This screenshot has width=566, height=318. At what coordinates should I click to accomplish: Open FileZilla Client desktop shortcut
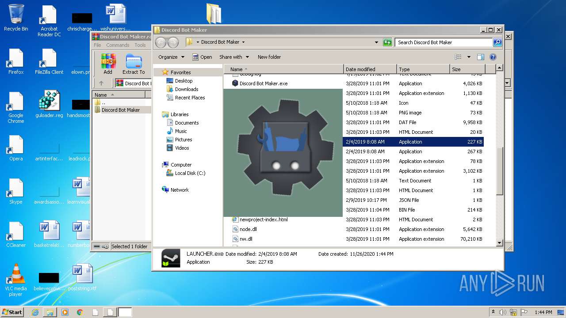(49, 61)
